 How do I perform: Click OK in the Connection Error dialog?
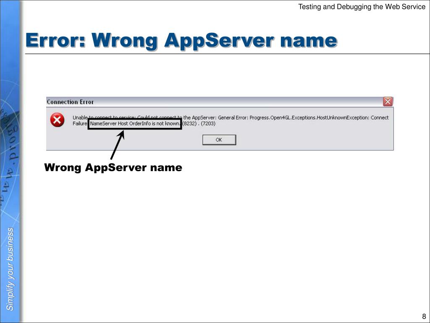pos(219,140)
